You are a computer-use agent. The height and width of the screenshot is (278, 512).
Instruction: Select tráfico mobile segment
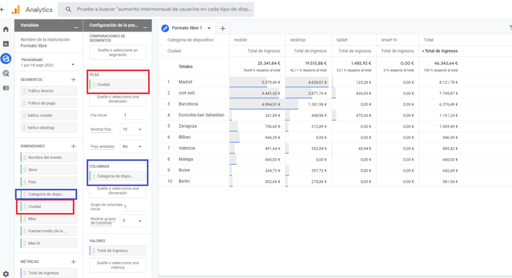coord(48,115)
